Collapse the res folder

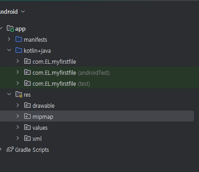tap(9, 94)
